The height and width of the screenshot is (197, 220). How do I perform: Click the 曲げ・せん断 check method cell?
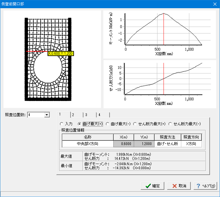[x=168, y=144]
